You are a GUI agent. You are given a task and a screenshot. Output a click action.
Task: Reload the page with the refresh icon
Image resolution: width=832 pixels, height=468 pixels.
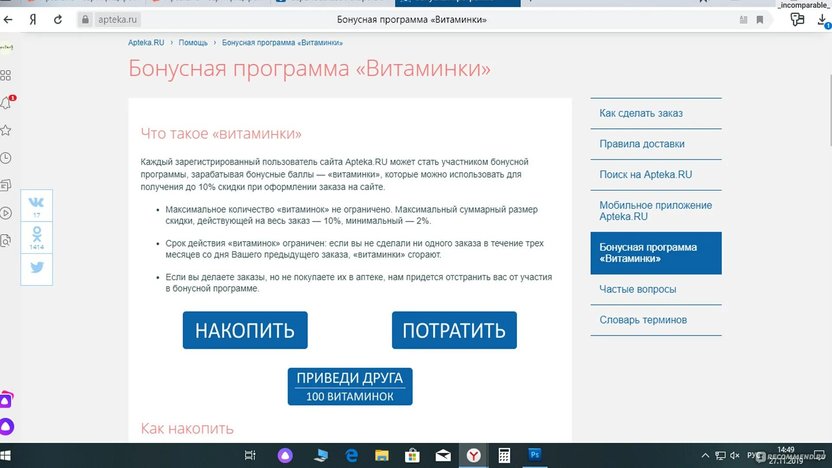click(x=58, y=19)
